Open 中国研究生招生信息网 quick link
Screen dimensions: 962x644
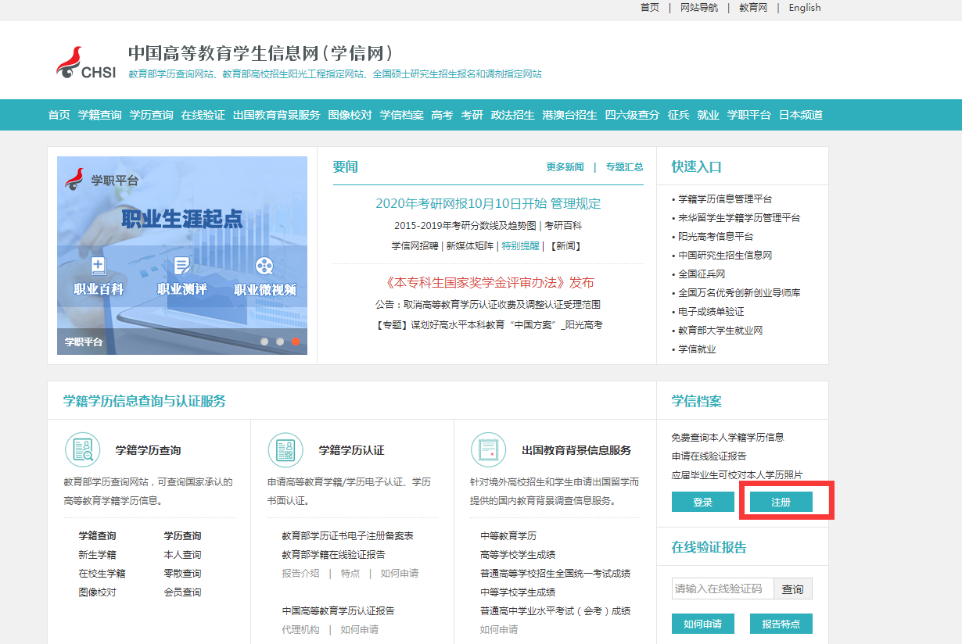pos(725,256)
